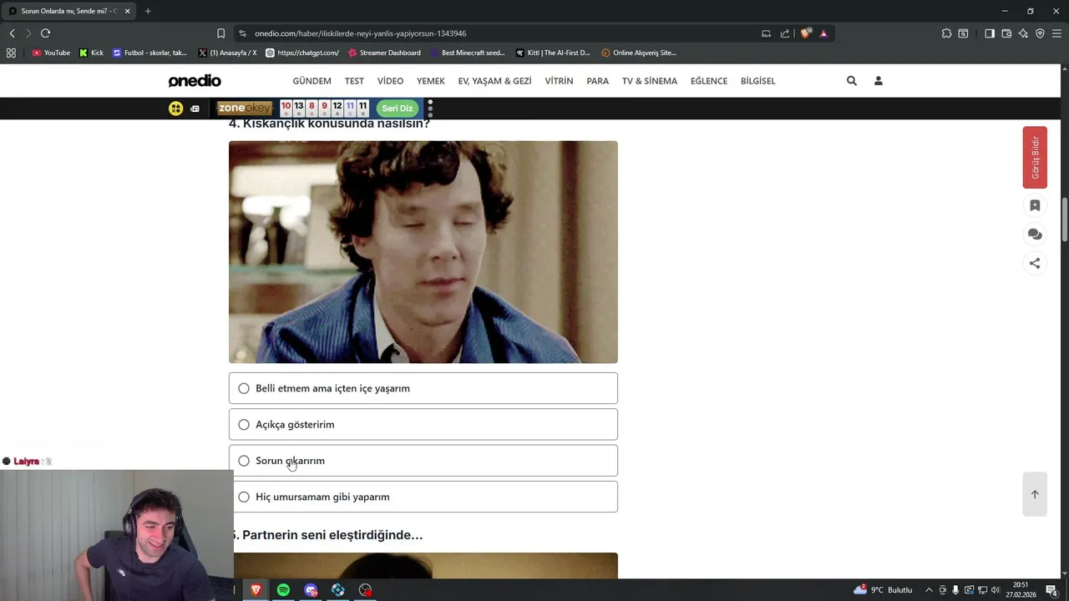Click the green 'Seri Diz' button

point(398,108)
